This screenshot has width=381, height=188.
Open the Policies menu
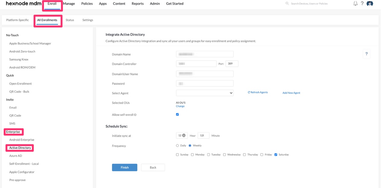[87, 4]
